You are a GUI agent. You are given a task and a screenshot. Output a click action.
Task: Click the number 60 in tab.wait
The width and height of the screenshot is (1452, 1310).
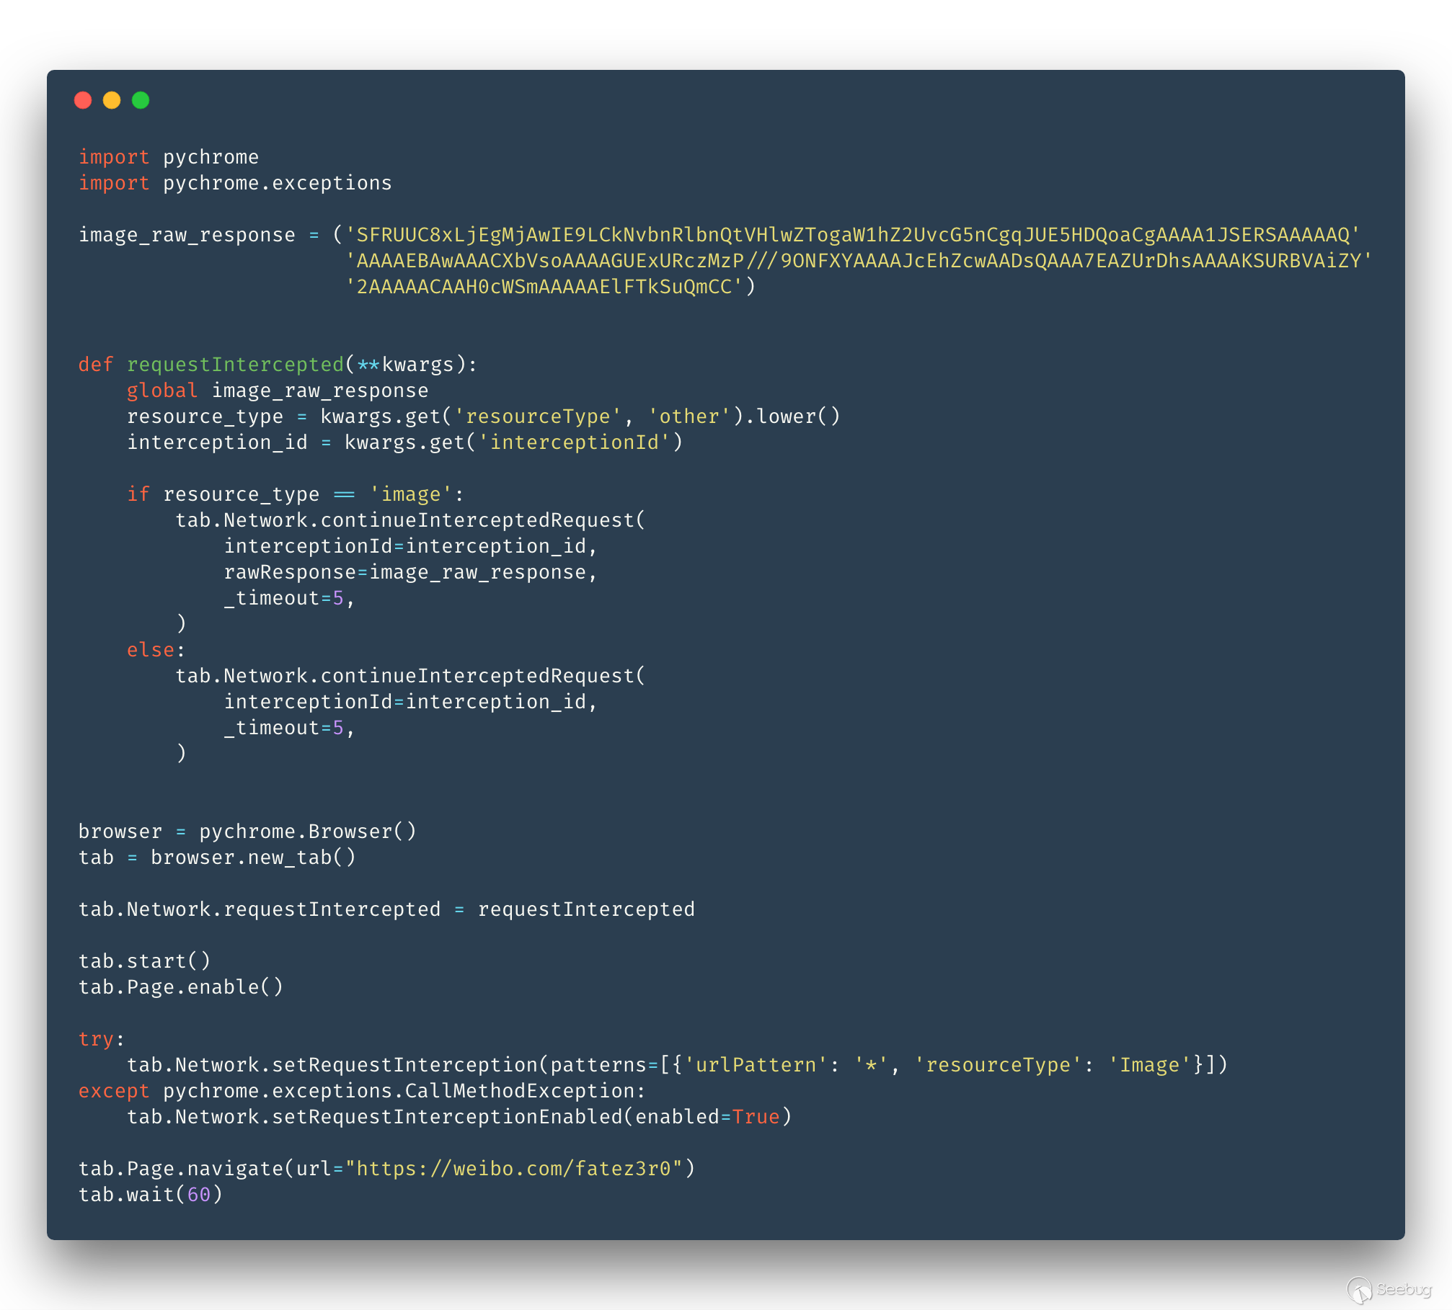coord(198,1195)
